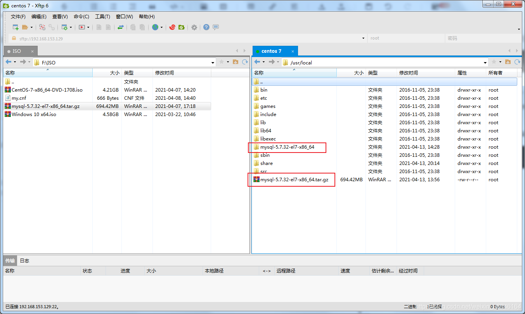The width and height of the screenshot is (525, 314).
Task: Open the 查看(V) menu
Action: (60, 17)
